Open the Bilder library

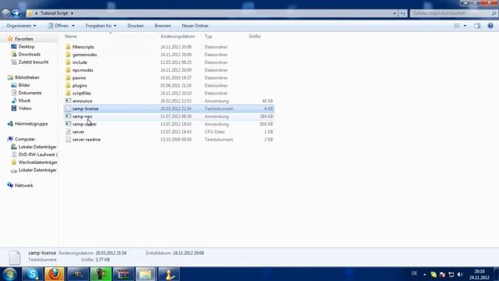(24, 85)
